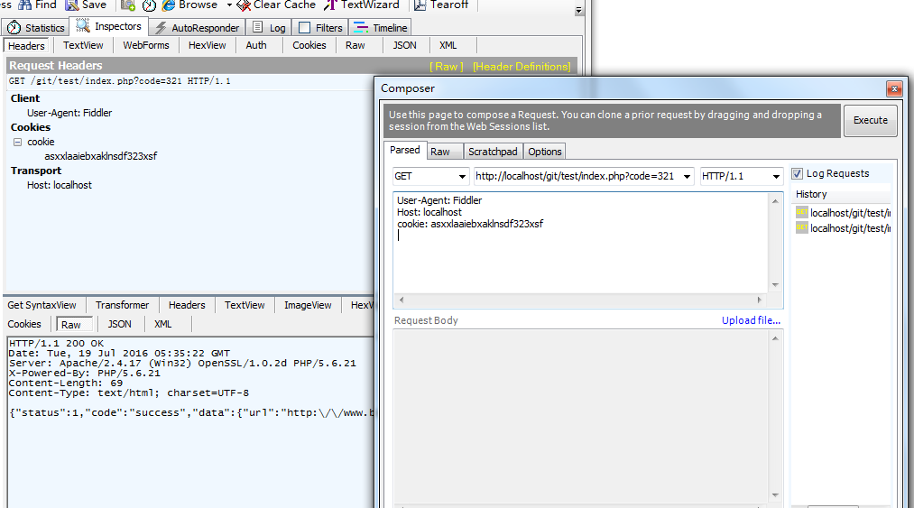Open the request JSON tab

[x=404, y=45]
